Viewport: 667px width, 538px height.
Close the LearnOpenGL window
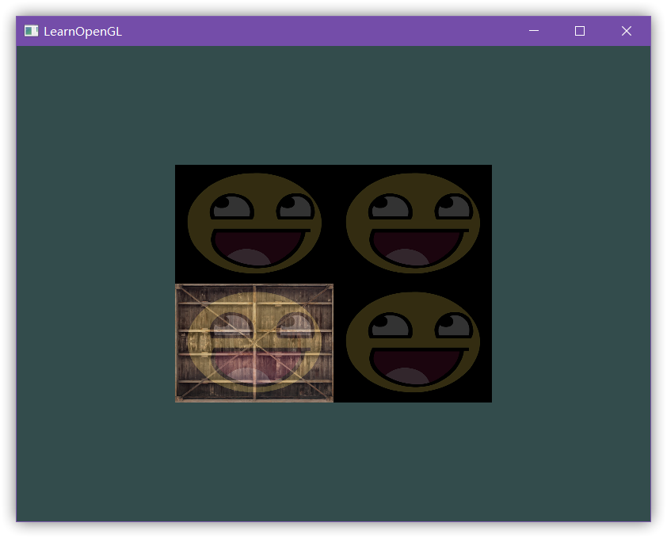point(627,31)
